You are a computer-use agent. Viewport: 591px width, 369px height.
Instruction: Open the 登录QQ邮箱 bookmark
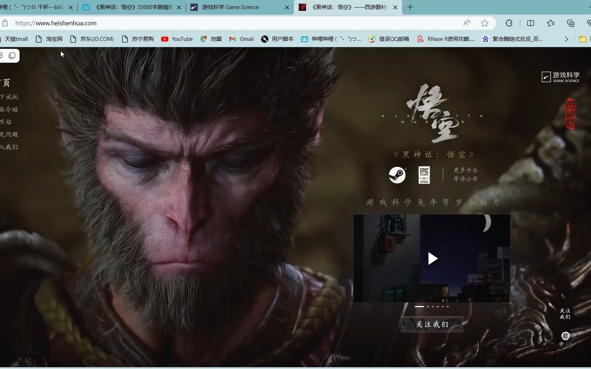pos(389,39)
